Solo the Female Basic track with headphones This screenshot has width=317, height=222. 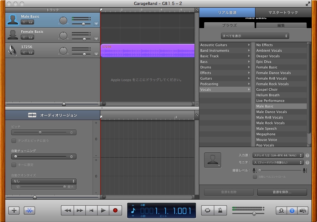tap(31, 37)
